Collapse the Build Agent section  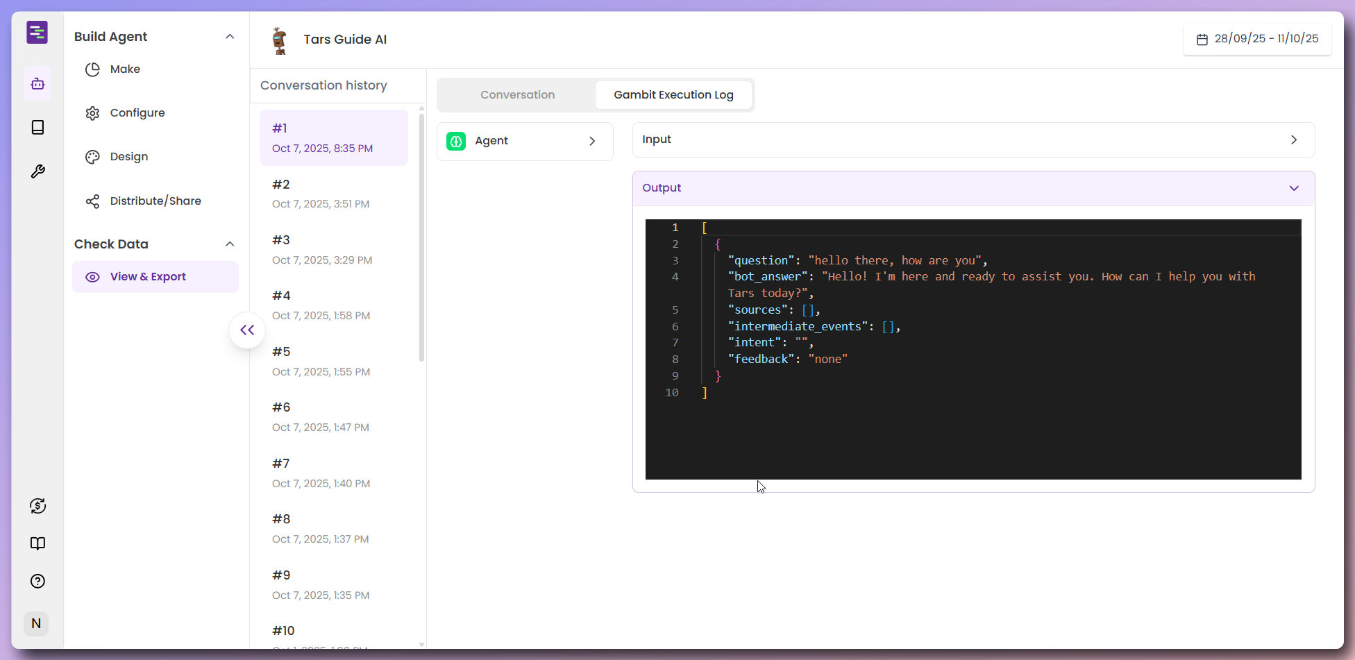(230, 37)
